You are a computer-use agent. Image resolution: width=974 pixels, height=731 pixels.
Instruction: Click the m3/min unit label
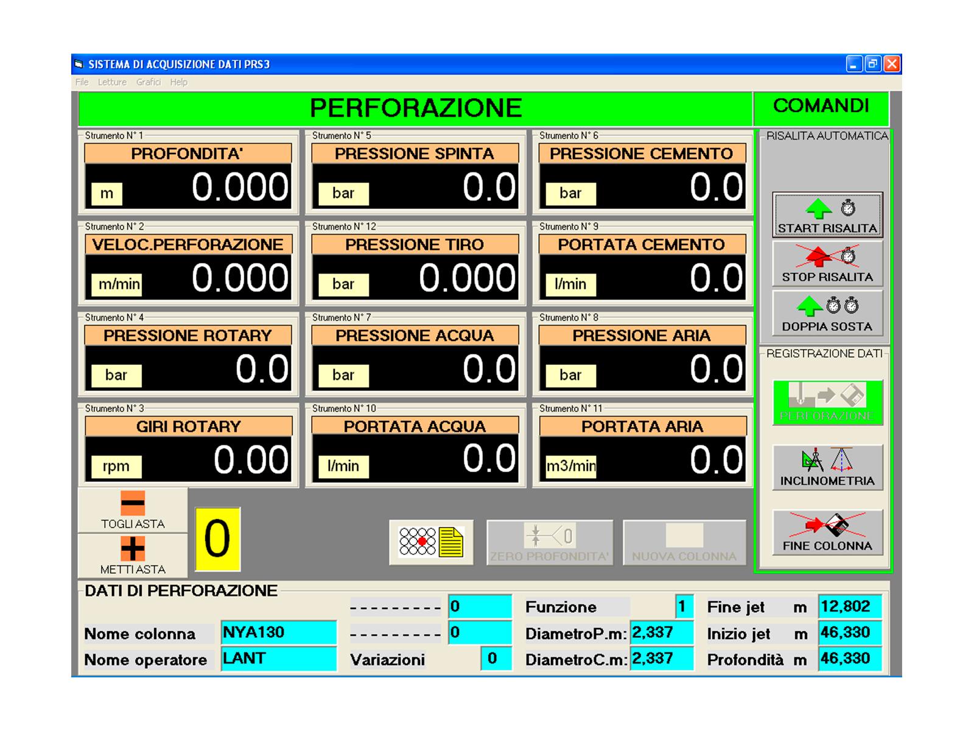click(571, 467)
